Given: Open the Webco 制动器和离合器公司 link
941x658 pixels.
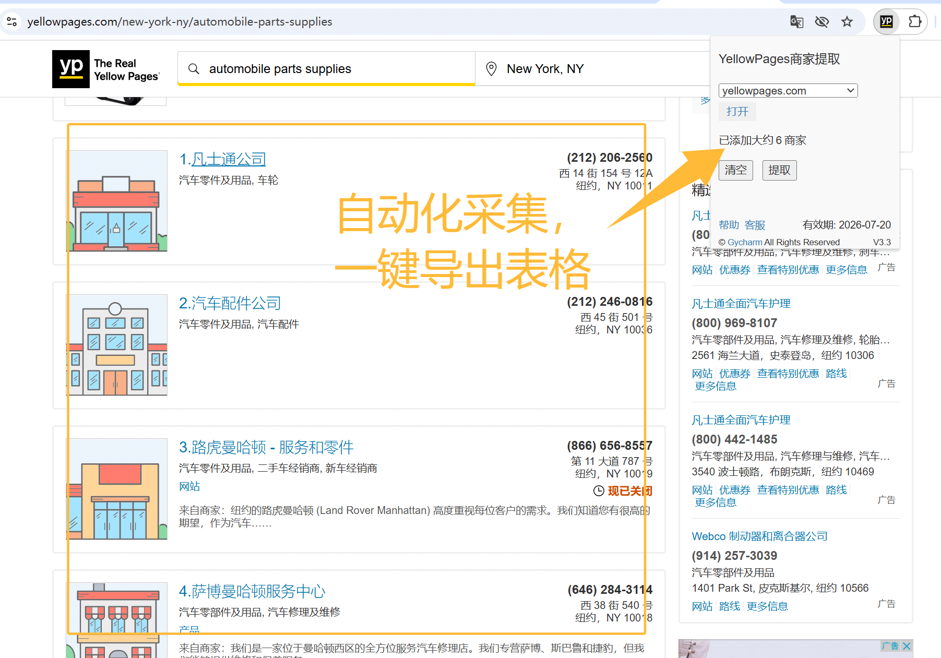Looking at the screenshot, I should pos(760,536).
